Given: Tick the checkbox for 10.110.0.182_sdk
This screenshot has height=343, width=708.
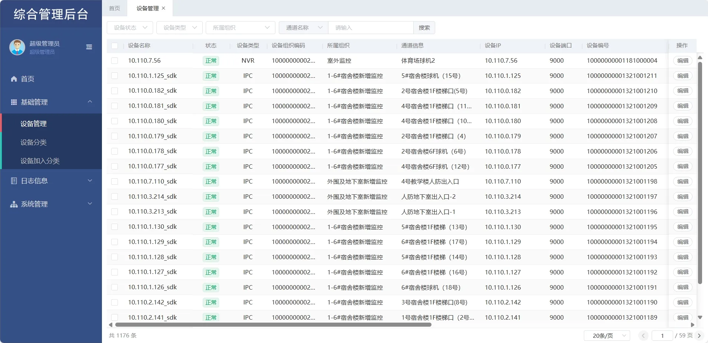Looking at the screenshot, I should (x=115, y=91).
